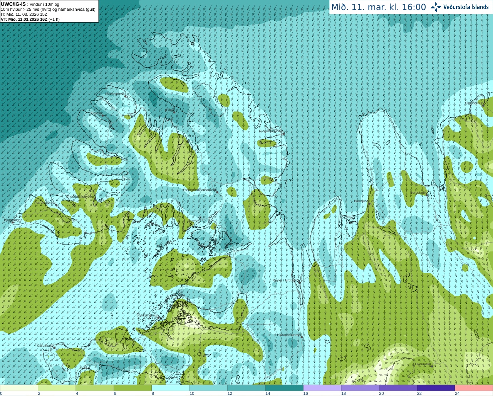Screen dimensions: 493x396
Task: Click the Reykir í Hrútafirði station dot
Action: point(299,282)
